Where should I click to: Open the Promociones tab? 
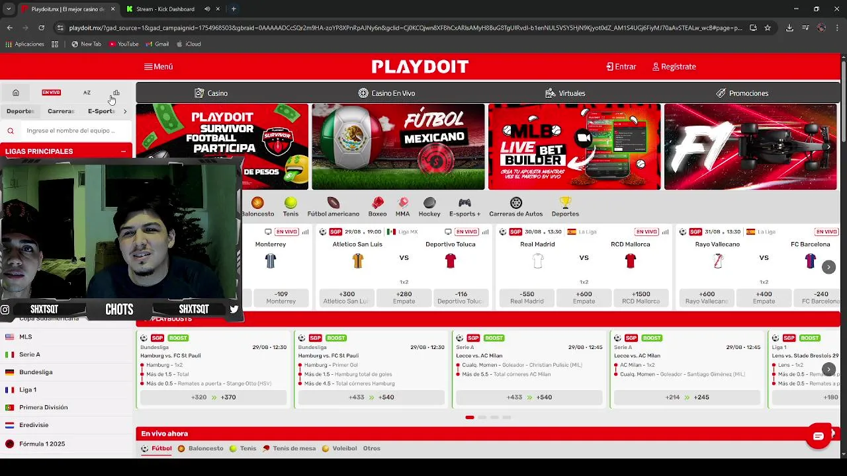(742, 93)
